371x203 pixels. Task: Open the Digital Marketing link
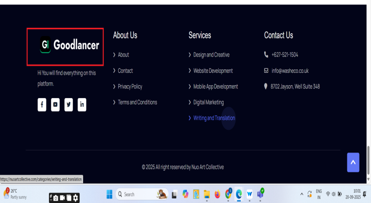[208, 102]
